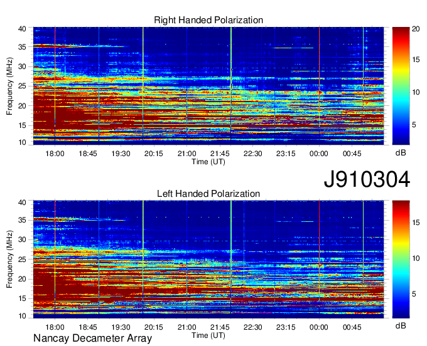Click the Left Handed Polarization spectrogram image
The width and height of the screenshot is (427, 346).
point(208,259)
